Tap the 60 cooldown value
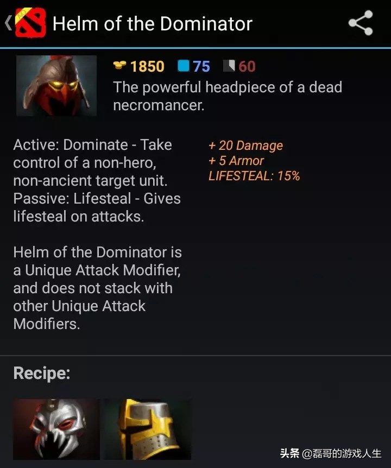 (247, 66)
